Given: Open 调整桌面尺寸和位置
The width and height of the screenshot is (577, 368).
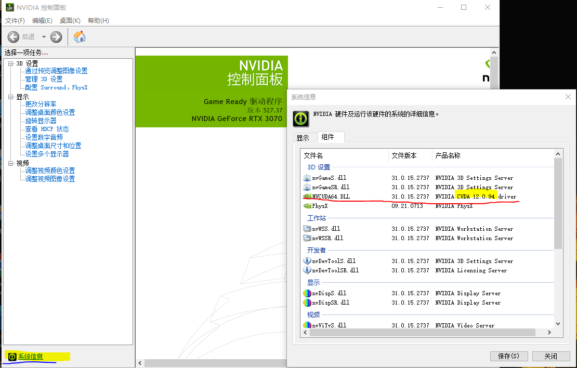Looking at the screenshot, I should [53, 146].
